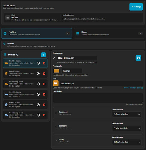Remove the Cool Kitchen profile
Image resolution: width=146 pixels, height=150 pixels.
tap(44, 105)
